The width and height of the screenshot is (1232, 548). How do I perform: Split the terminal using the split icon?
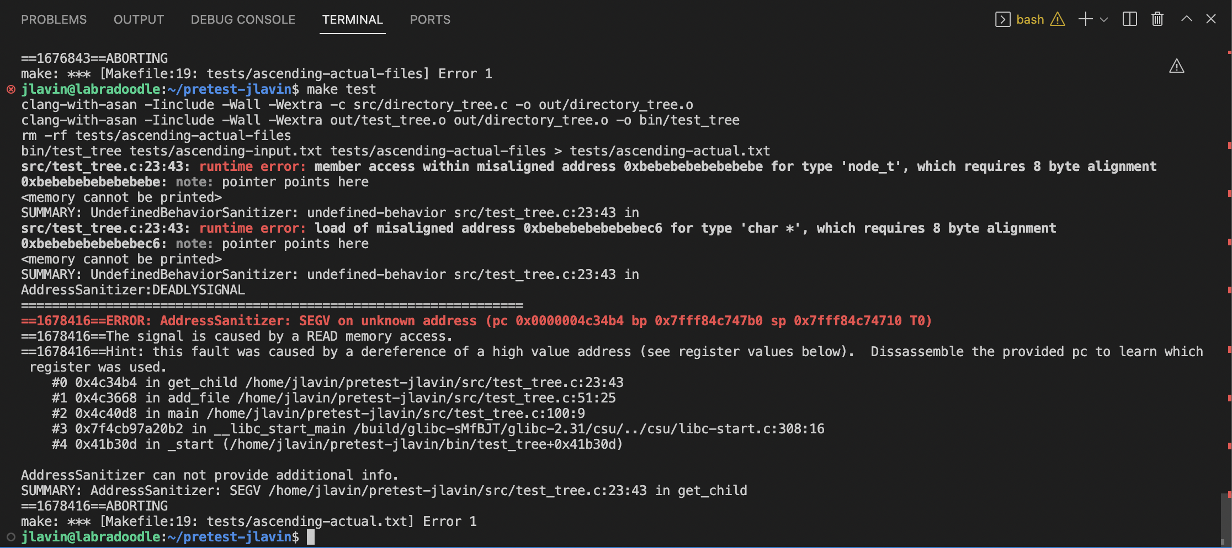pyautogui.click(x=1130, y=19)
